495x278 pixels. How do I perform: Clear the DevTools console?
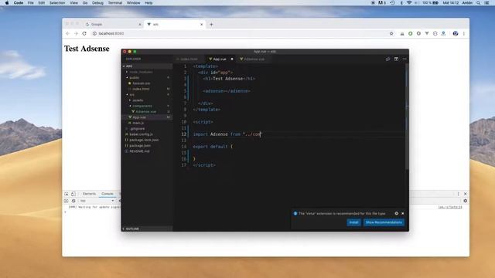click(73, 201)
